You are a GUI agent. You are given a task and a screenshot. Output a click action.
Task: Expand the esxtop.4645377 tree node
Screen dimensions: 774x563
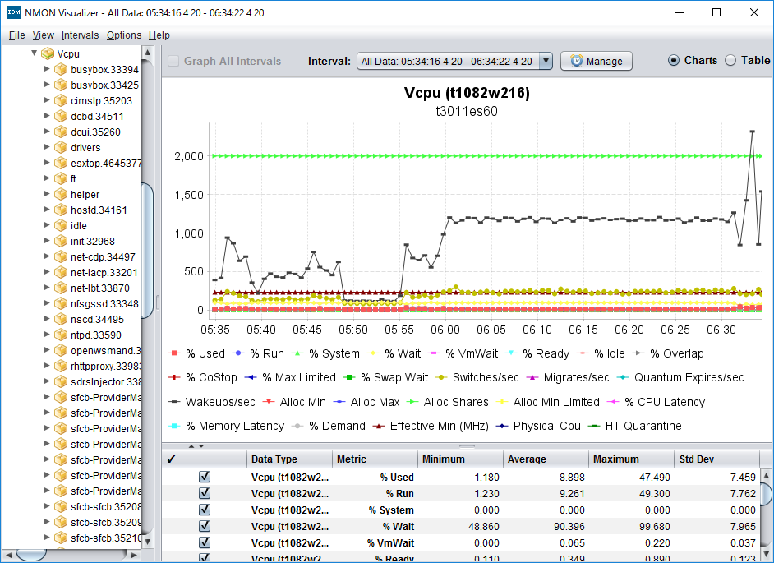(x=48, y=163)
